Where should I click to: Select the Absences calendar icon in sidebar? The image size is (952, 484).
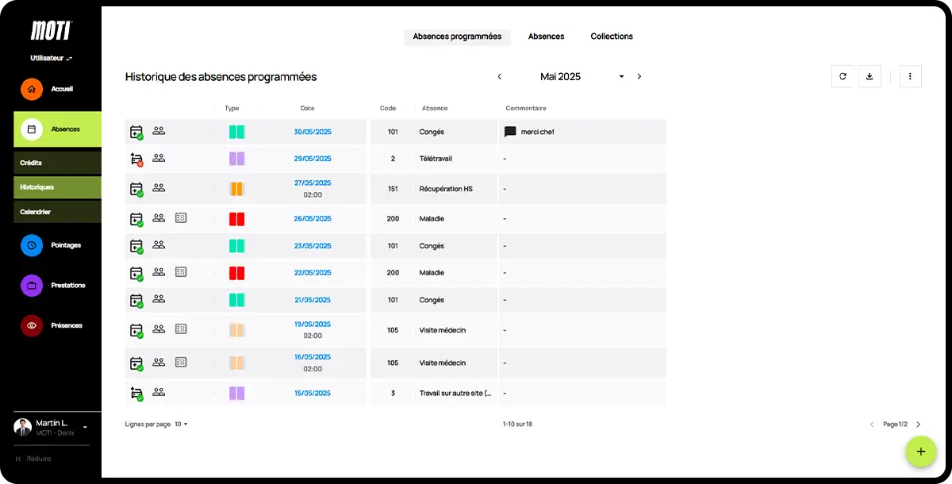tap(32, 129)
